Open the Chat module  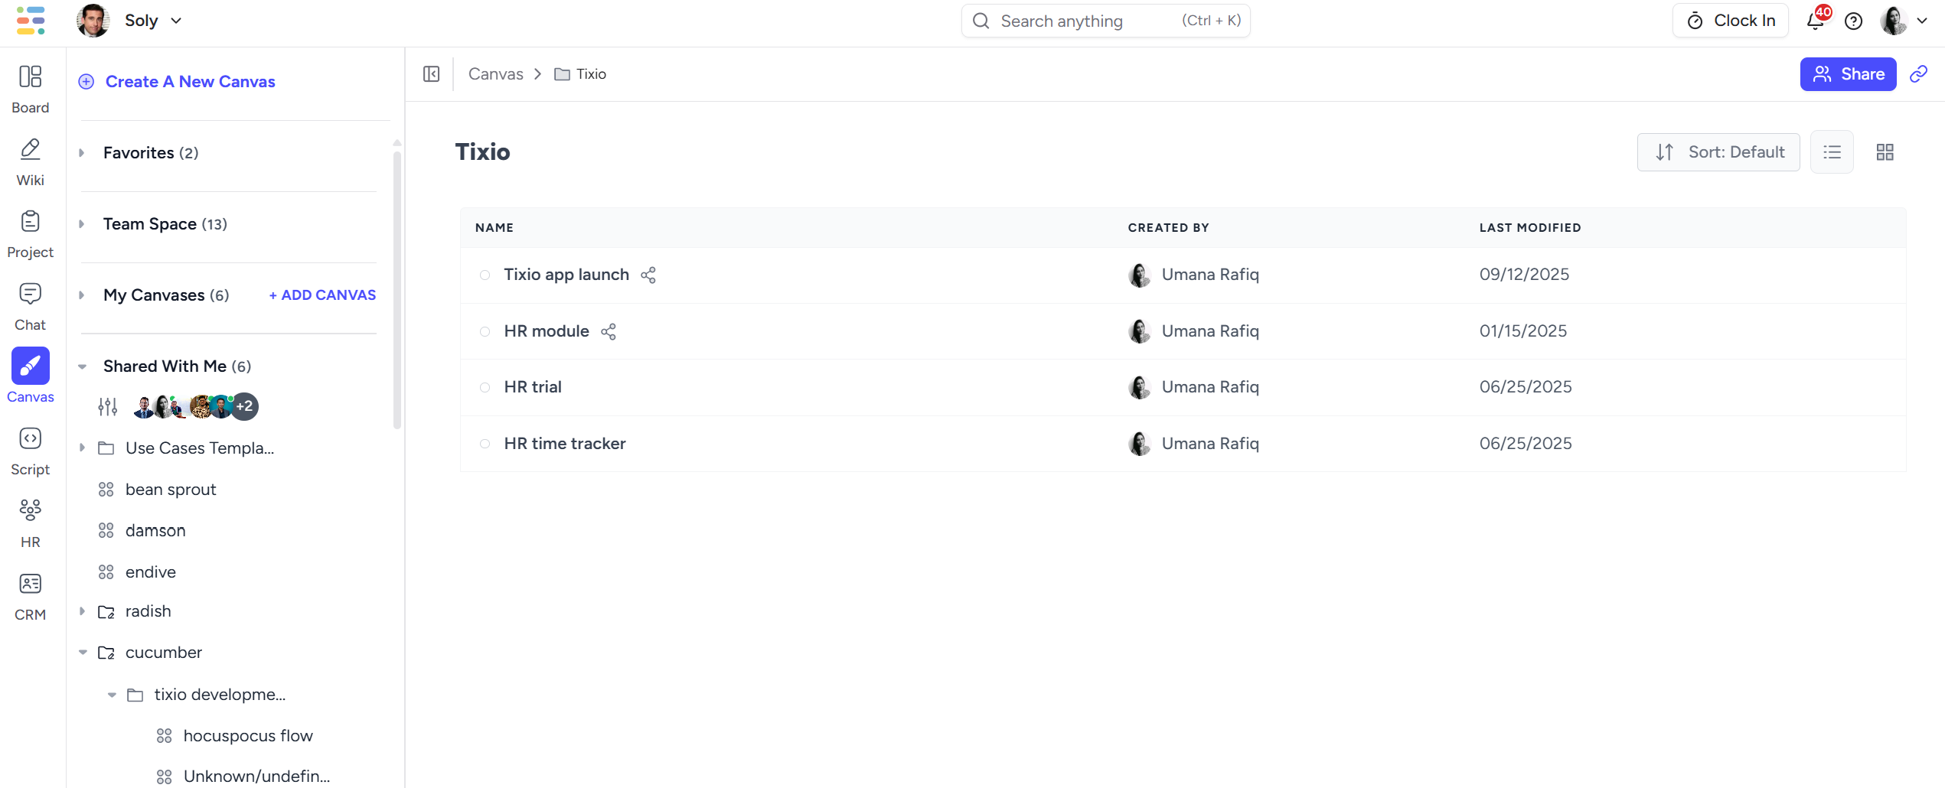pos(31,307)
